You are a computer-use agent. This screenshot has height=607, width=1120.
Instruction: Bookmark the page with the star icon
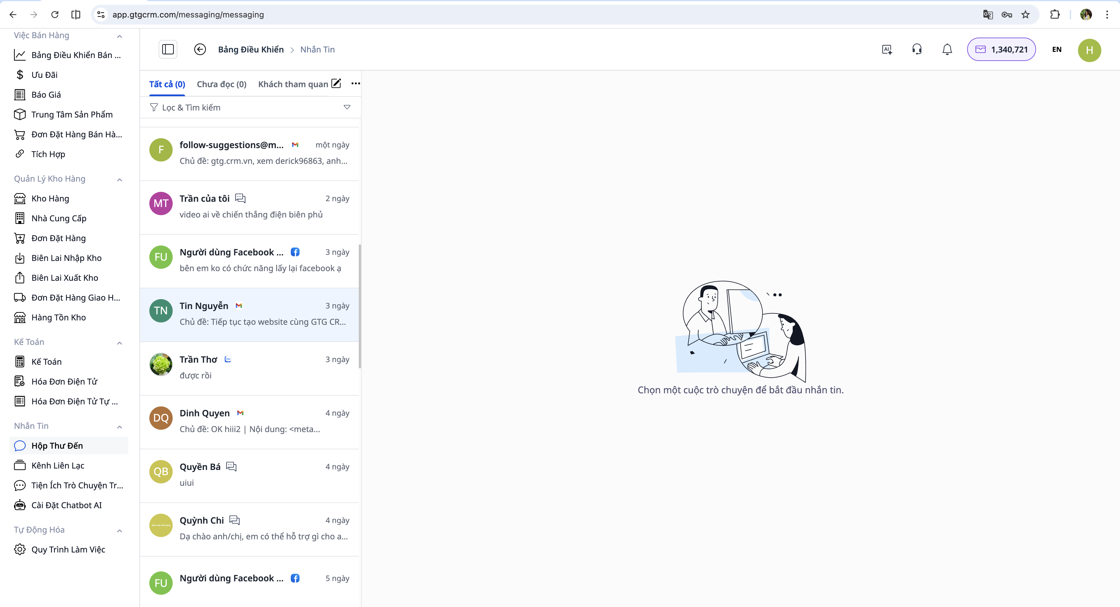tap(1026, 14)
